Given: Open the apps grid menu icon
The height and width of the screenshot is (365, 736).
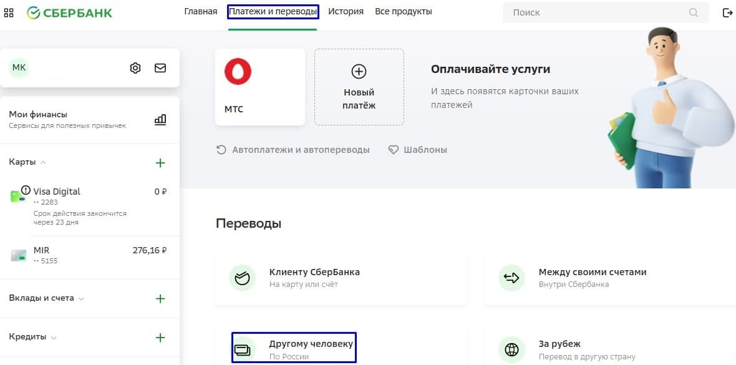Looking at the screenshot, I should click(x=9, y=12).
